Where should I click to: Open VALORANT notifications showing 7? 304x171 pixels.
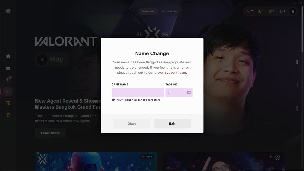pos(250,11)
